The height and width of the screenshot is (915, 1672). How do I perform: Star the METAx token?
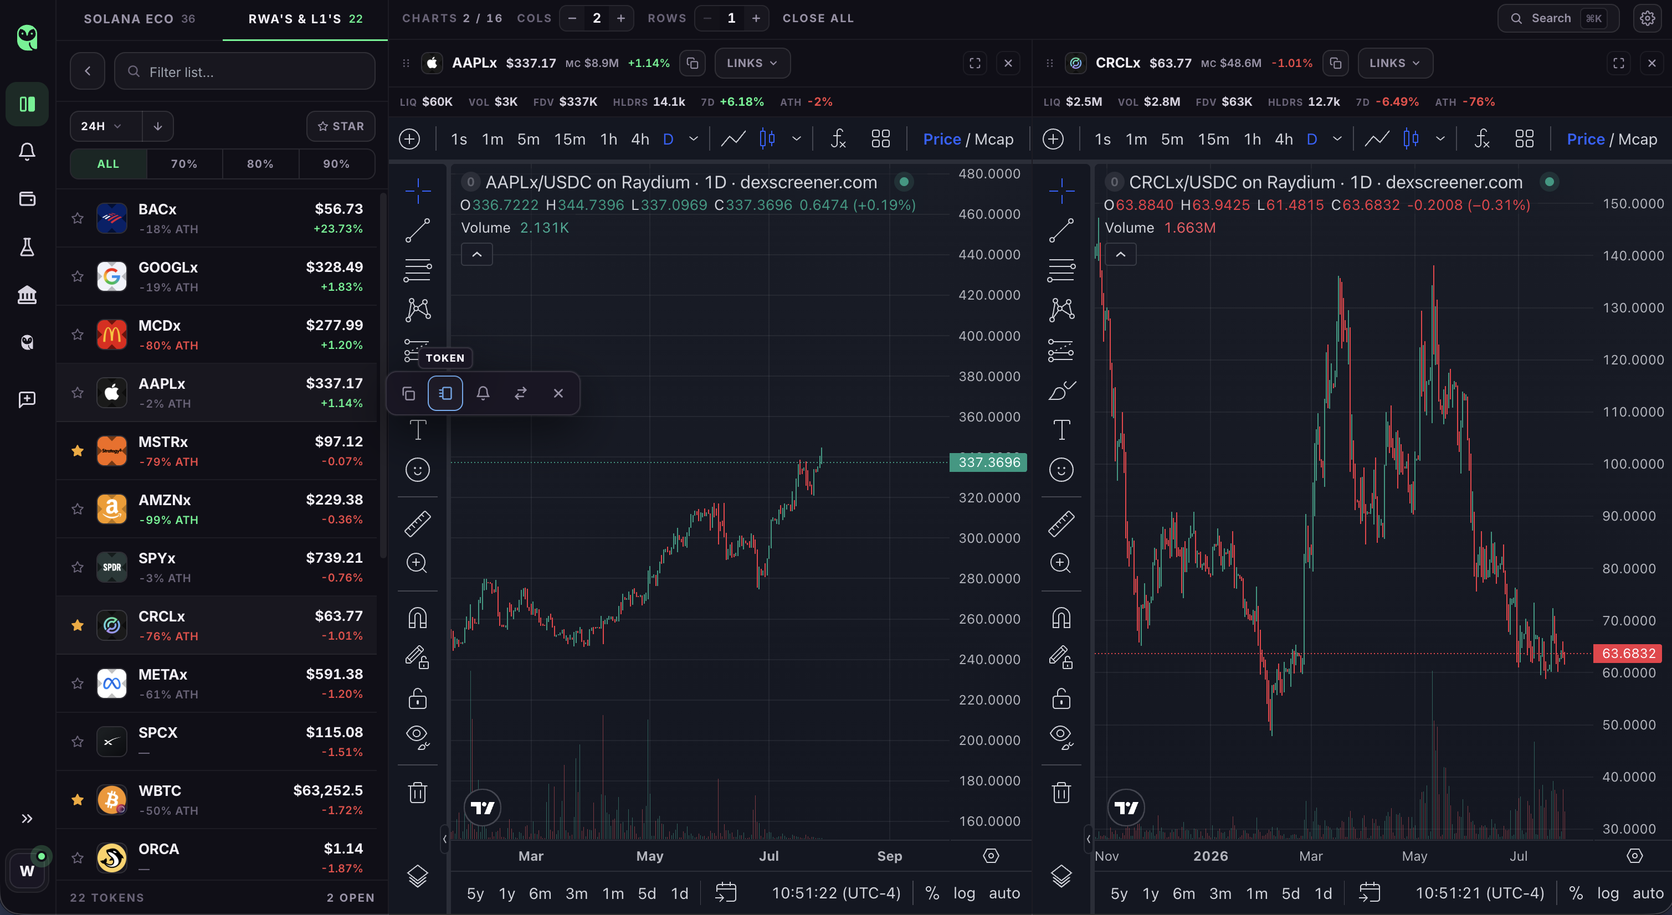[77, 683]
